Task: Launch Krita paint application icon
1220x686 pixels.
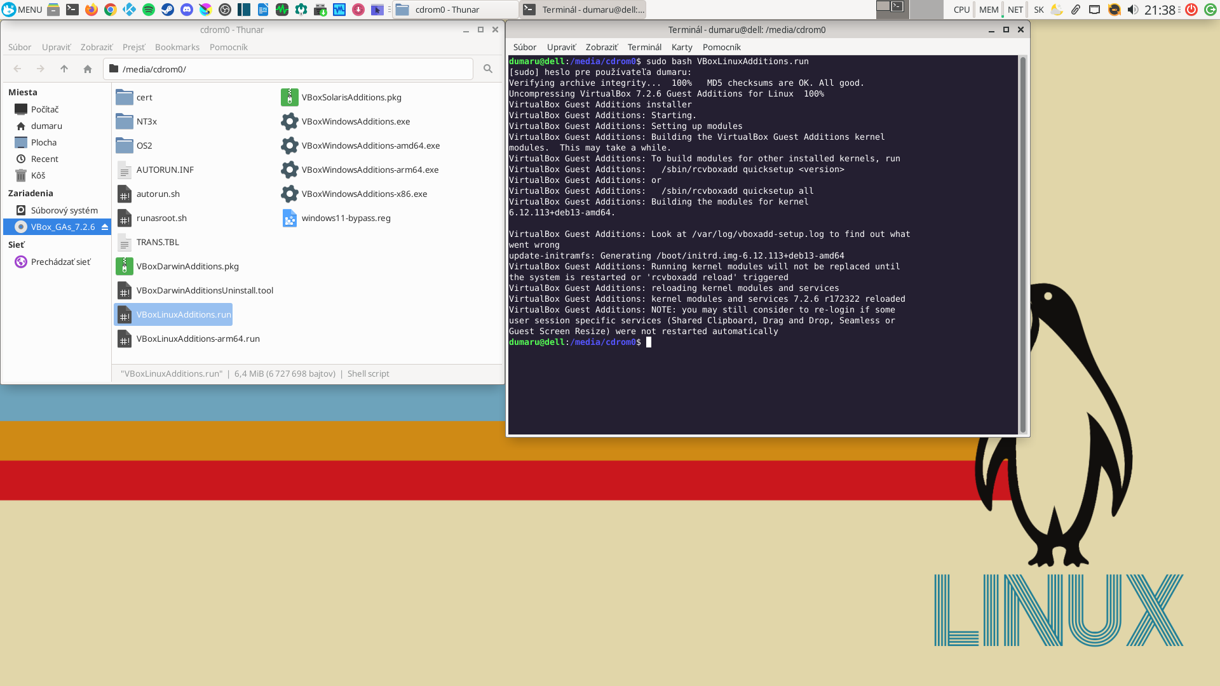Action: (x=205, y=10)
